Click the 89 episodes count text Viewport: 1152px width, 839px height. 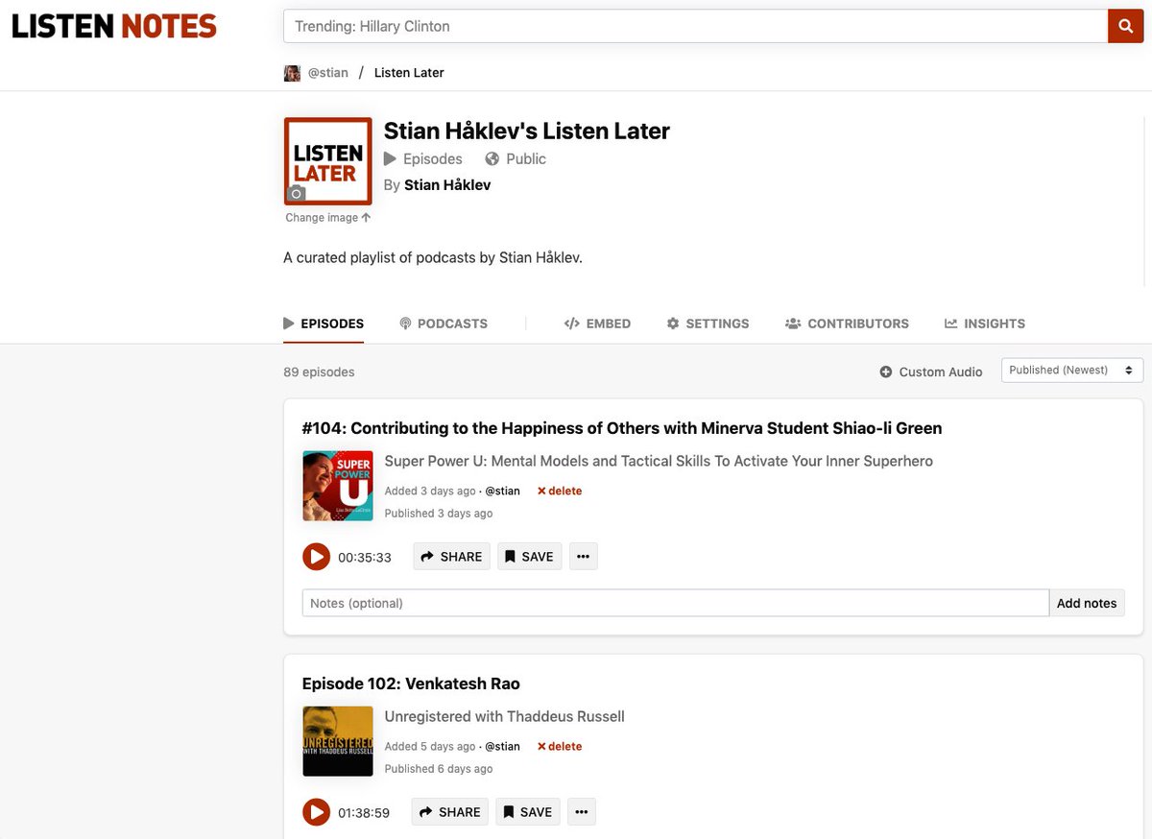pos(319,372)
